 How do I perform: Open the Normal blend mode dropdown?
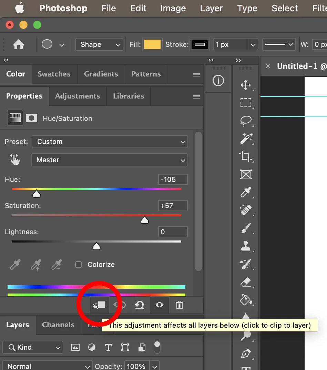[x=48, y=366]
